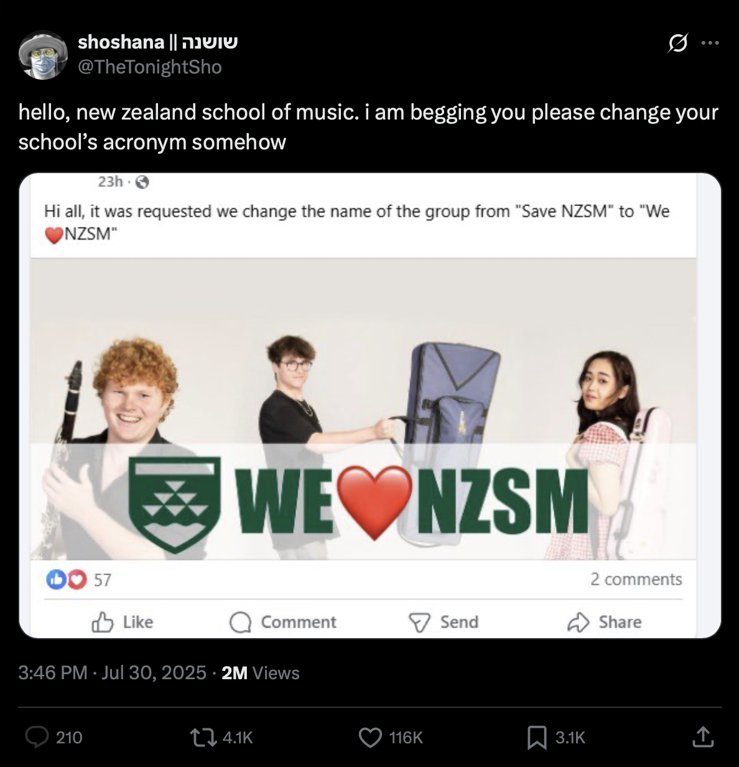The image size is (739, 767).
Task: Click the 3:46 PM Jul 30, 2025 timestamp
Action: click(x=112, y=672)
